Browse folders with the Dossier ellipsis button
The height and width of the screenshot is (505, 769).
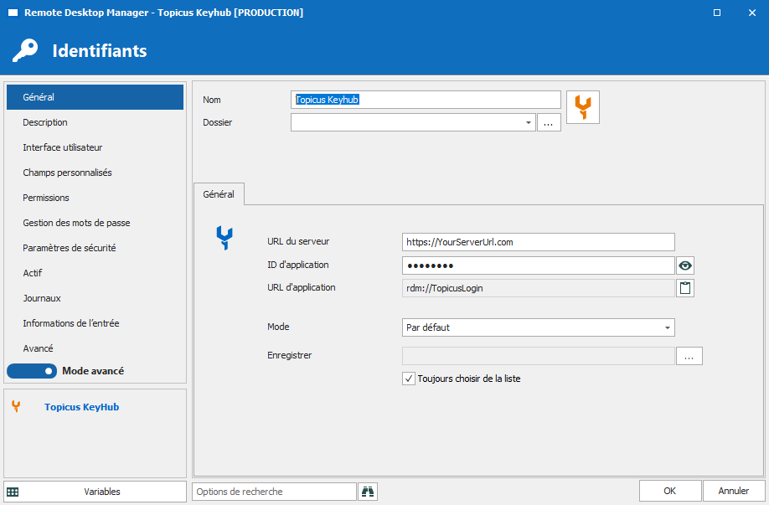tap(549, 122)
